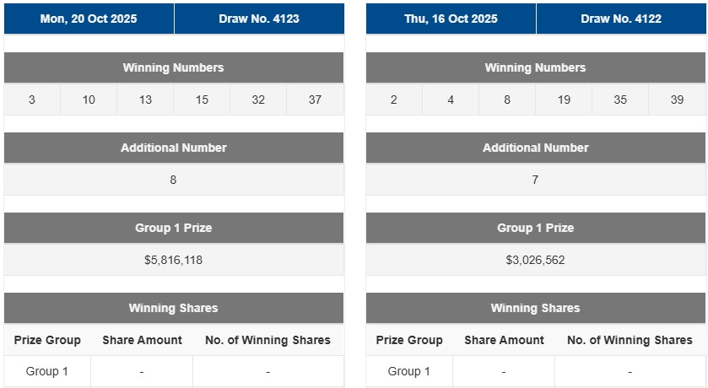Click the $3,026,562 Group 1 prize amount

click(535, 260)
